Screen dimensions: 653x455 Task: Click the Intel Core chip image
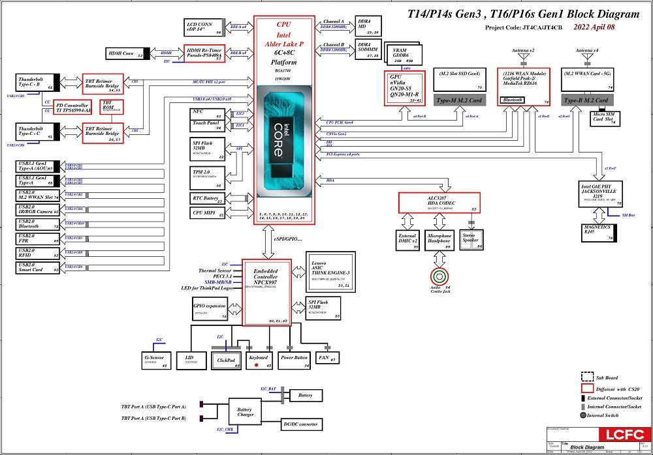(x=284, y=141)
